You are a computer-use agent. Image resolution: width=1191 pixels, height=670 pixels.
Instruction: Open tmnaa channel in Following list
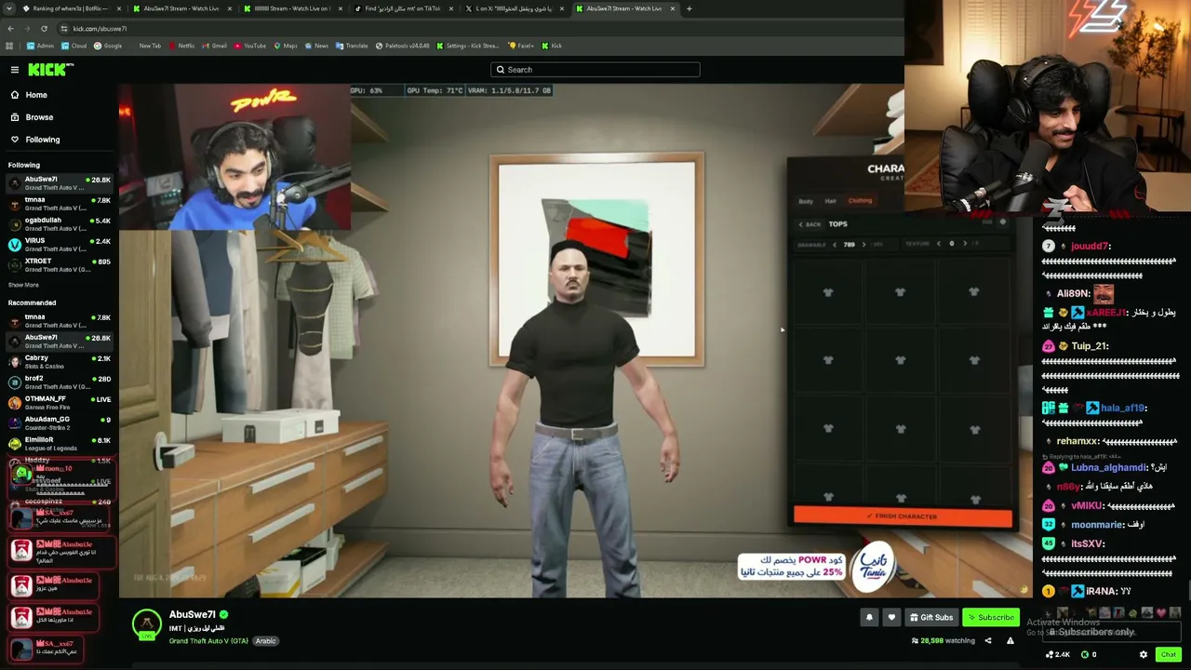60,204
